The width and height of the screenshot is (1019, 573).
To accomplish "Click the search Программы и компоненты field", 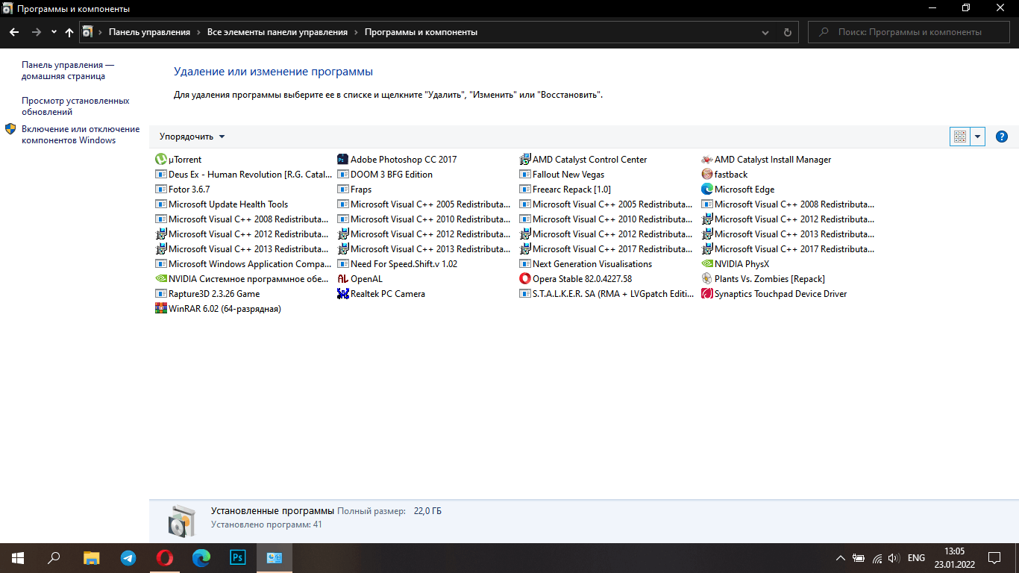I will pyautogui.click(x=909, y=32).
